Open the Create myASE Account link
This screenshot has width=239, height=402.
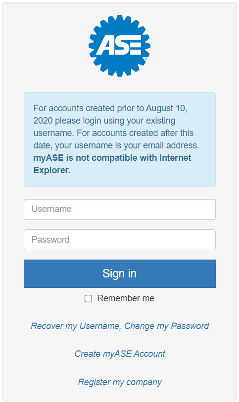click(120, 354)
